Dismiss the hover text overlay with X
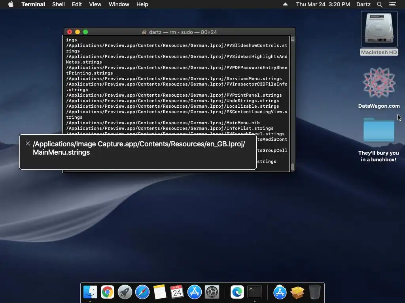The image size is (405, 303). click(28, 144)
